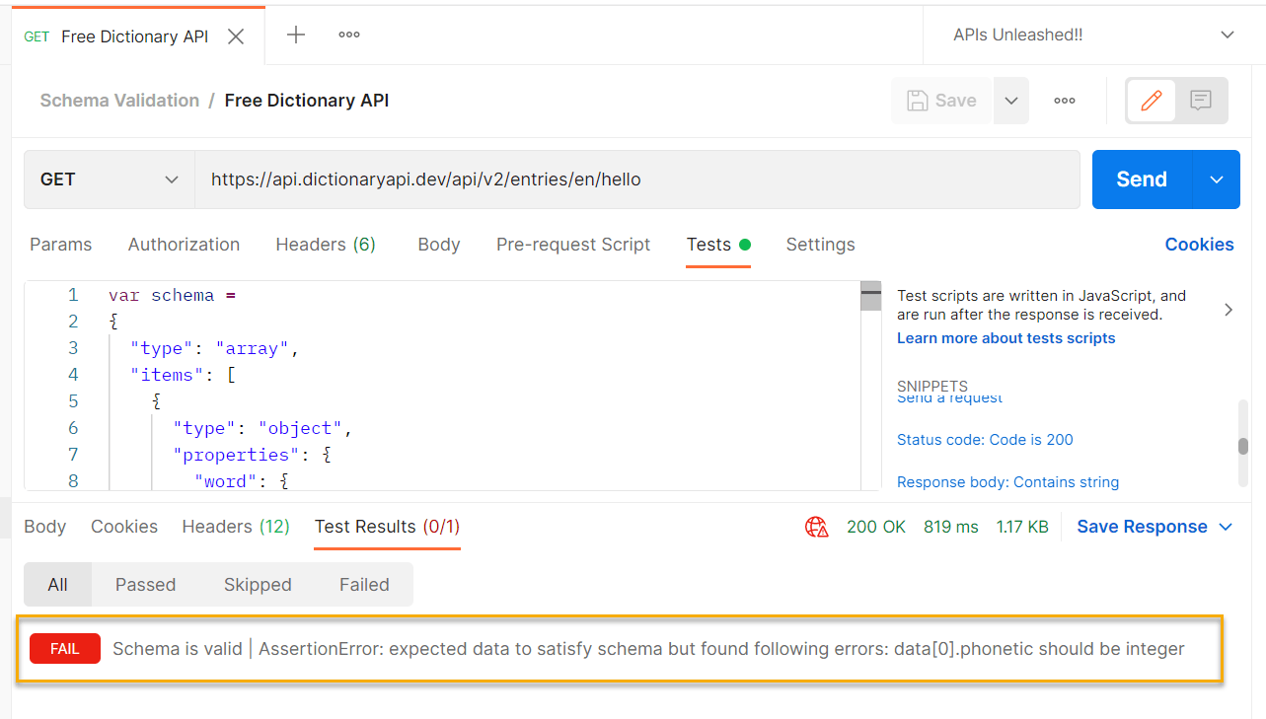1266x719 pixels.
Task: Show only Passed test results
Action: [145, 585]
